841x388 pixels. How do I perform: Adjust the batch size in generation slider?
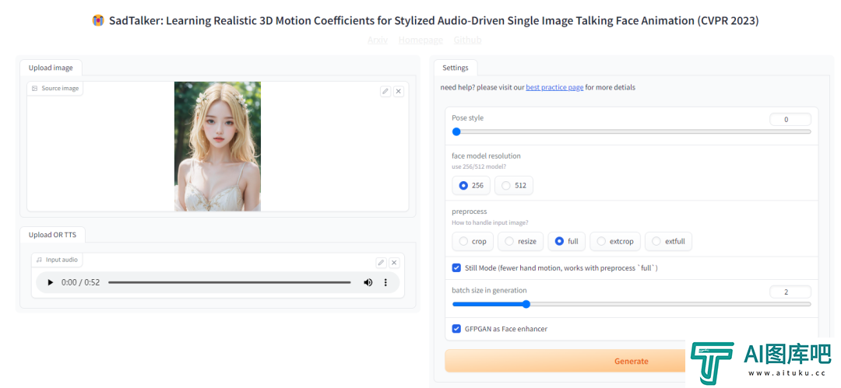(632, 304)
